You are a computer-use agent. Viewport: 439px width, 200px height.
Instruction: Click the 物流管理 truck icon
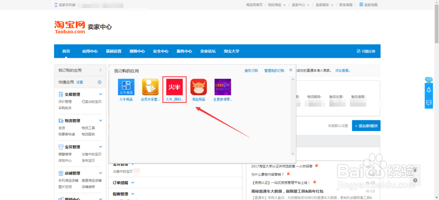[x=61, y=120]
